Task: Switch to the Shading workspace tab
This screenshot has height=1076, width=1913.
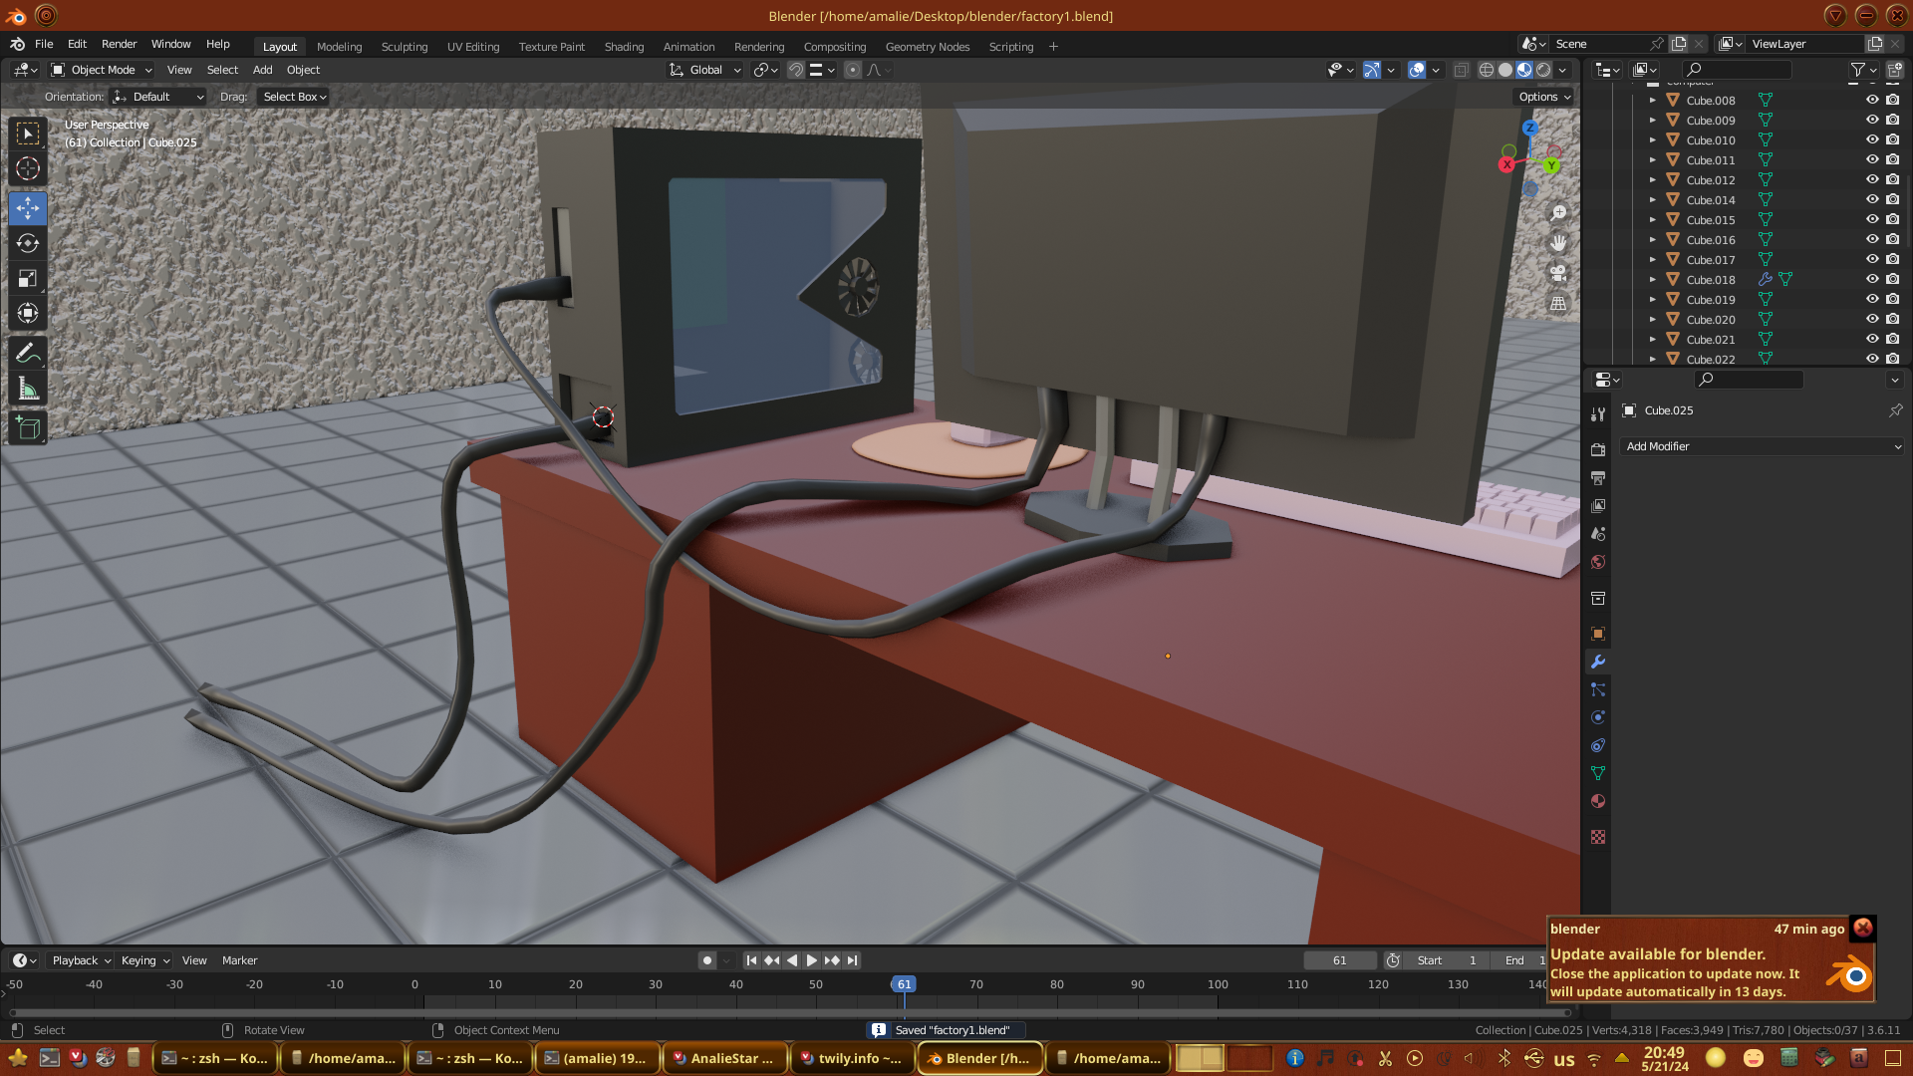Action: click(x=624, y=47)
